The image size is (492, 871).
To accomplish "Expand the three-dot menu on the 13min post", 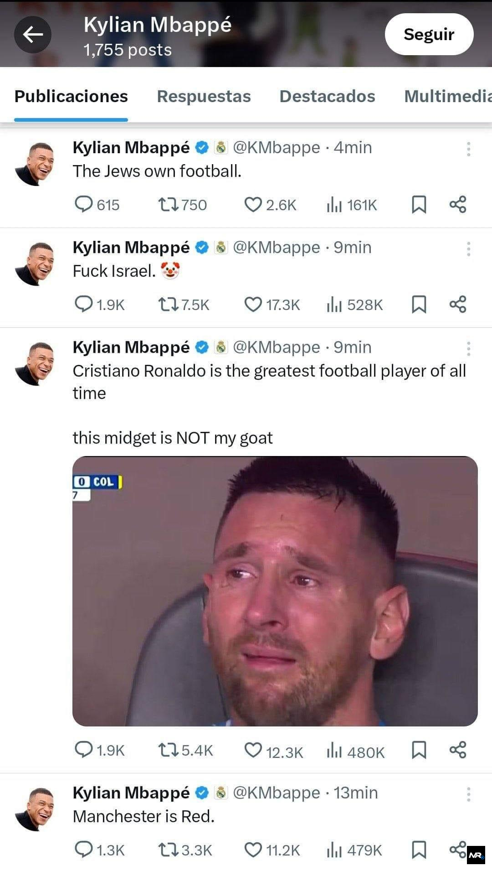I will point(468,794).
